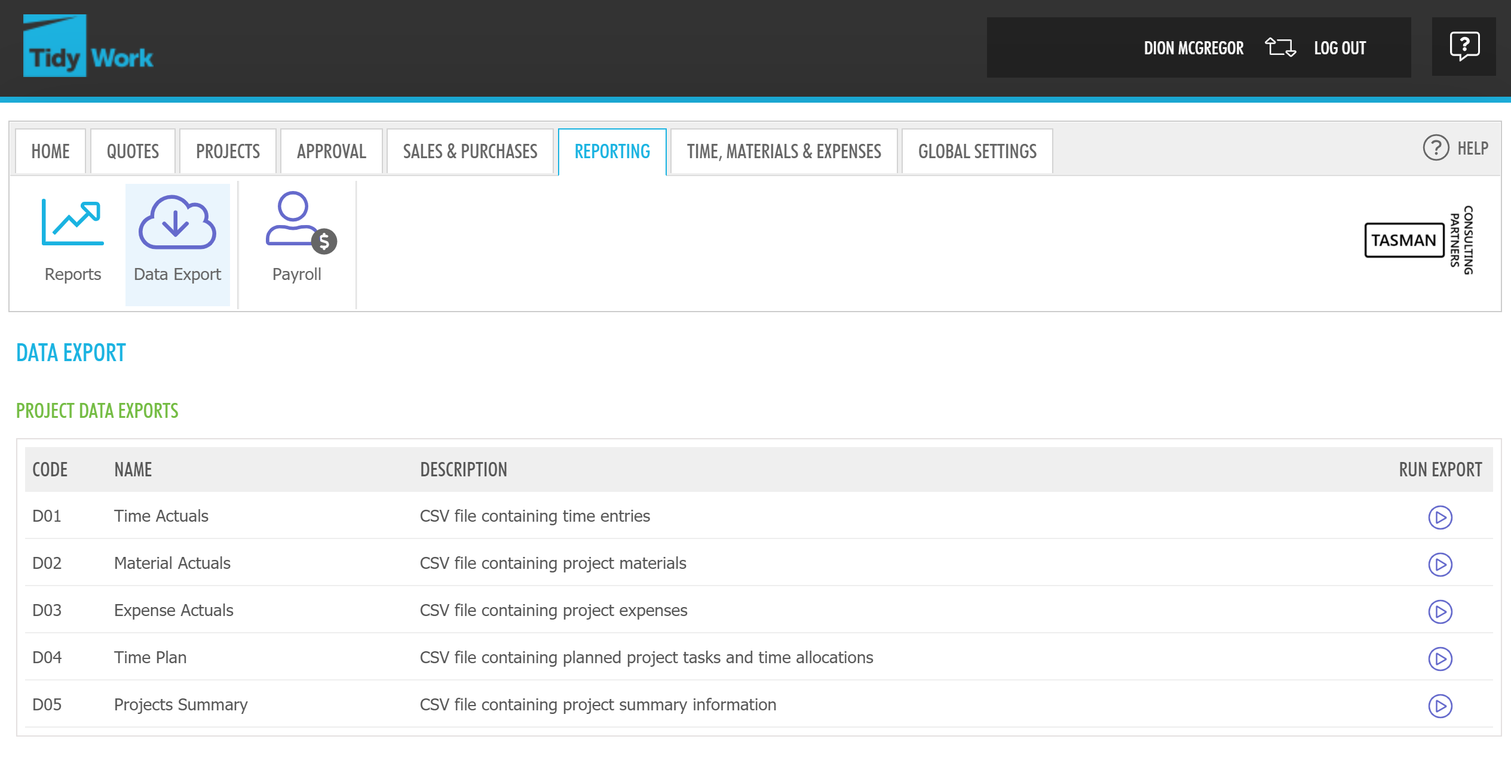Open the Global Settings tab
This screenshot has height=776, width=1511.
pos(977,152)
